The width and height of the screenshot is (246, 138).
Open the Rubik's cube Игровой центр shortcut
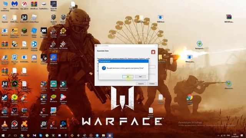click(x=44, y=86)
